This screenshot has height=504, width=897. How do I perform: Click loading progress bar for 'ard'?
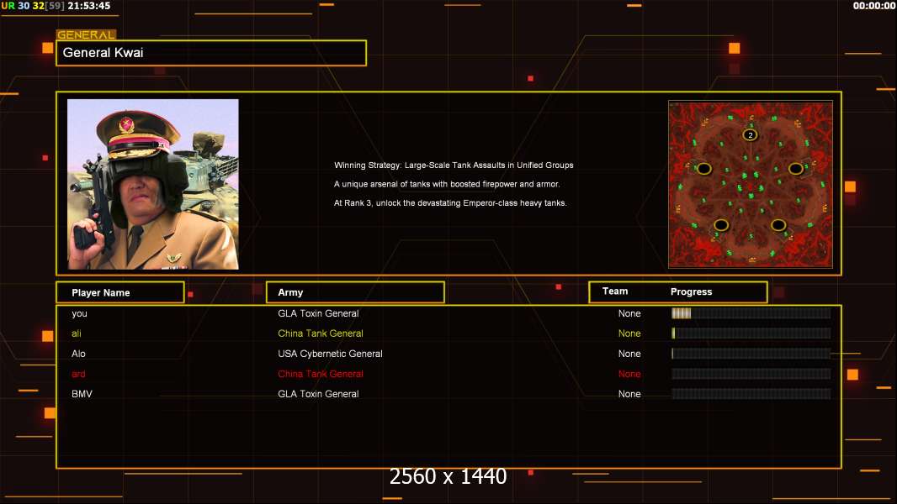click(751, 374)
